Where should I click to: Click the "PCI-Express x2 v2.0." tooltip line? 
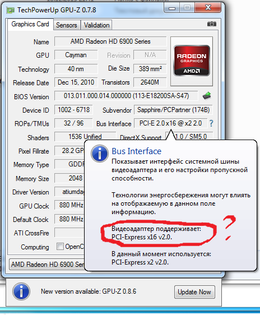pyautogui.click(x=140, y=262)
